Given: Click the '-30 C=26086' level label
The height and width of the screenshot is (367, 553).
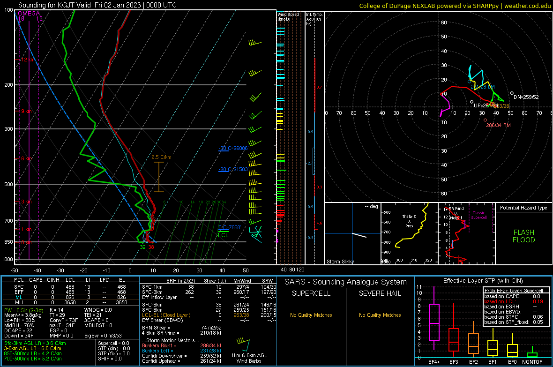Looking at the screenshot, I should coord(233,148).
